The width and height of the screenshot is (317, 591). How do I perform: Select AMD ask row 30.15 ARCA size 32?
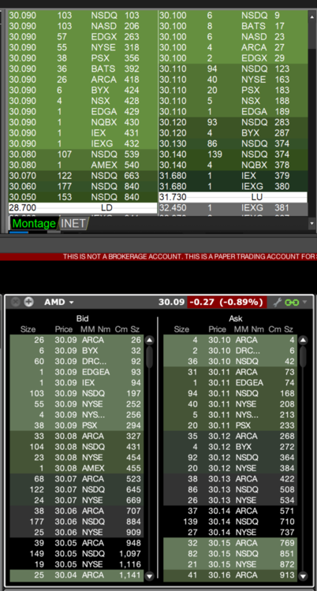(230, 543)
